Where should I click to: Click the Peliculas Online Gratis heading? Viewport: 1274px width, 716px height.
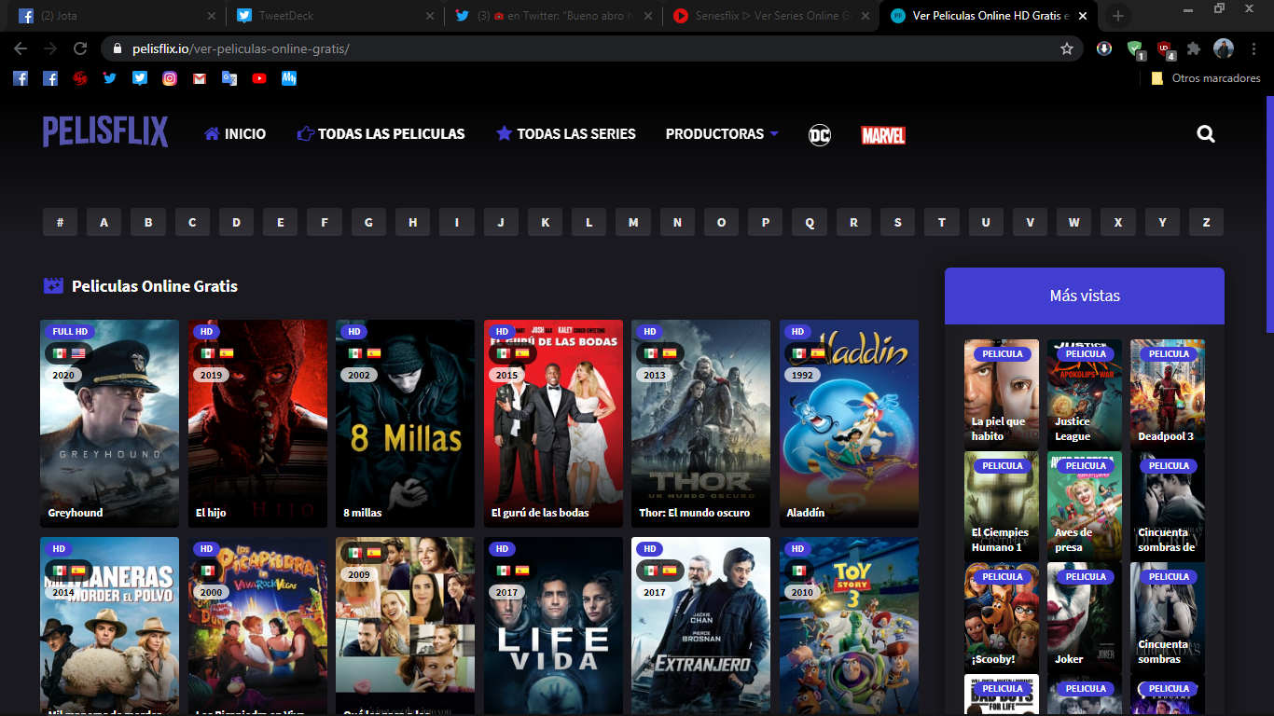tap(155, 286)
